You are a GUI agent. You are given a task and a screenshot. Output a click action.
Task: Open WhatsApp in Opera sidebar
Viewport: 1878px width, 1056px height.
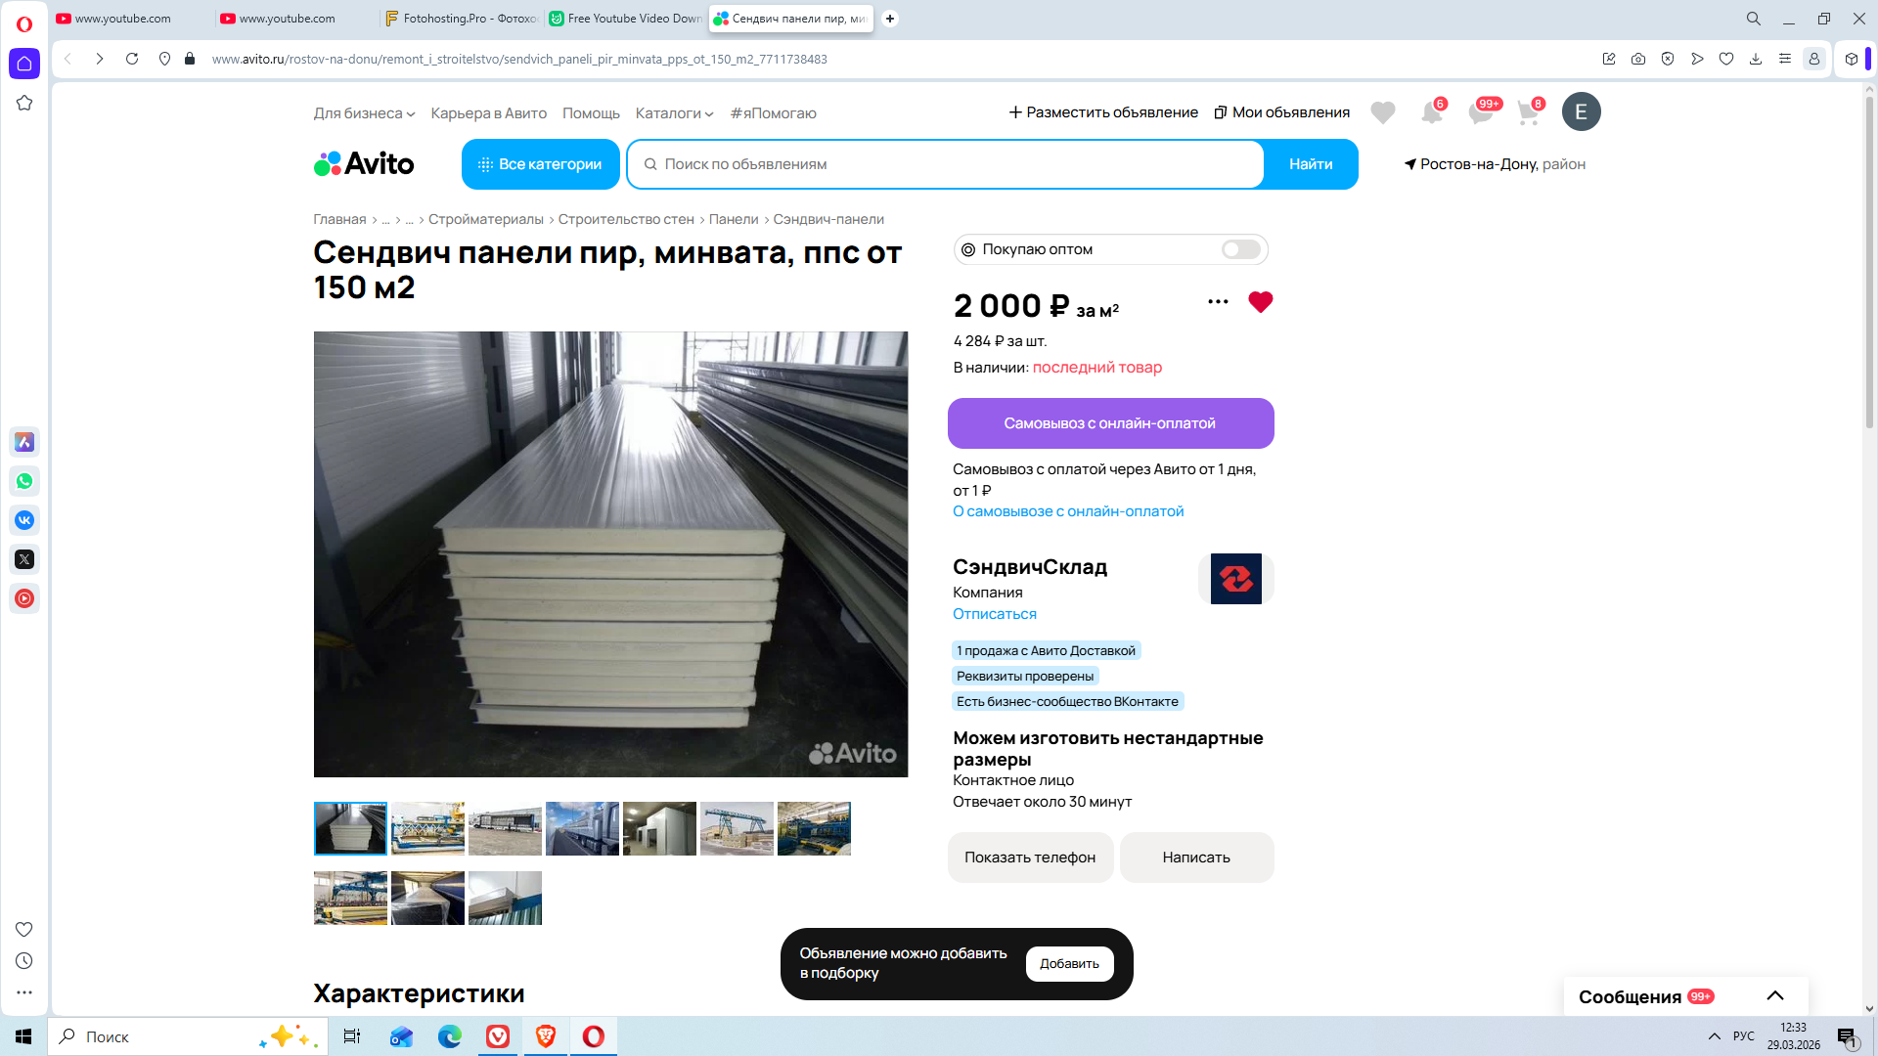point(24,481)
